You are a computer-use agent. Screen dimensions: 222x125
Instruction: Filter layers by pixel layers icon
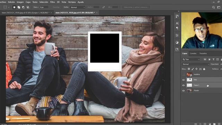coord(205,59)
